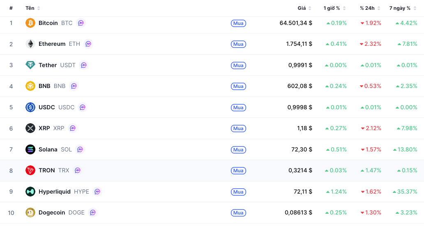Image resolution: width=424 pixels, height=228 pixels.
Task: Click the Bitcoin logo icon
Action: 30,23
